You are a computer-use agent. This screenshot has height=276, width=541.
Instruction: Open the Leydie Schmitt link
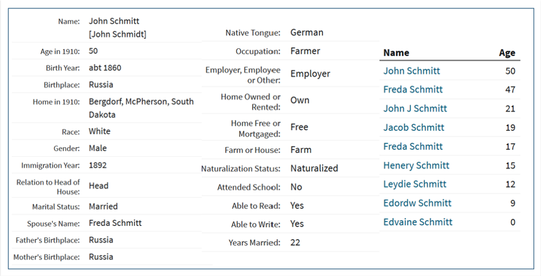[415, 184]
